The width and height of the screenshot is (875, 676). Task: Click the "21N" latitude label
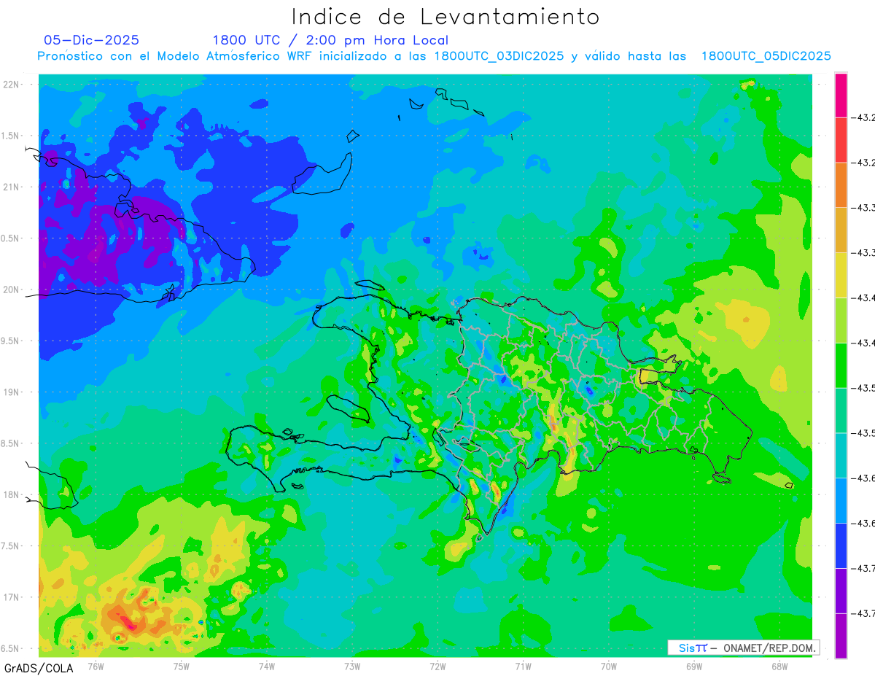point(10,187)
